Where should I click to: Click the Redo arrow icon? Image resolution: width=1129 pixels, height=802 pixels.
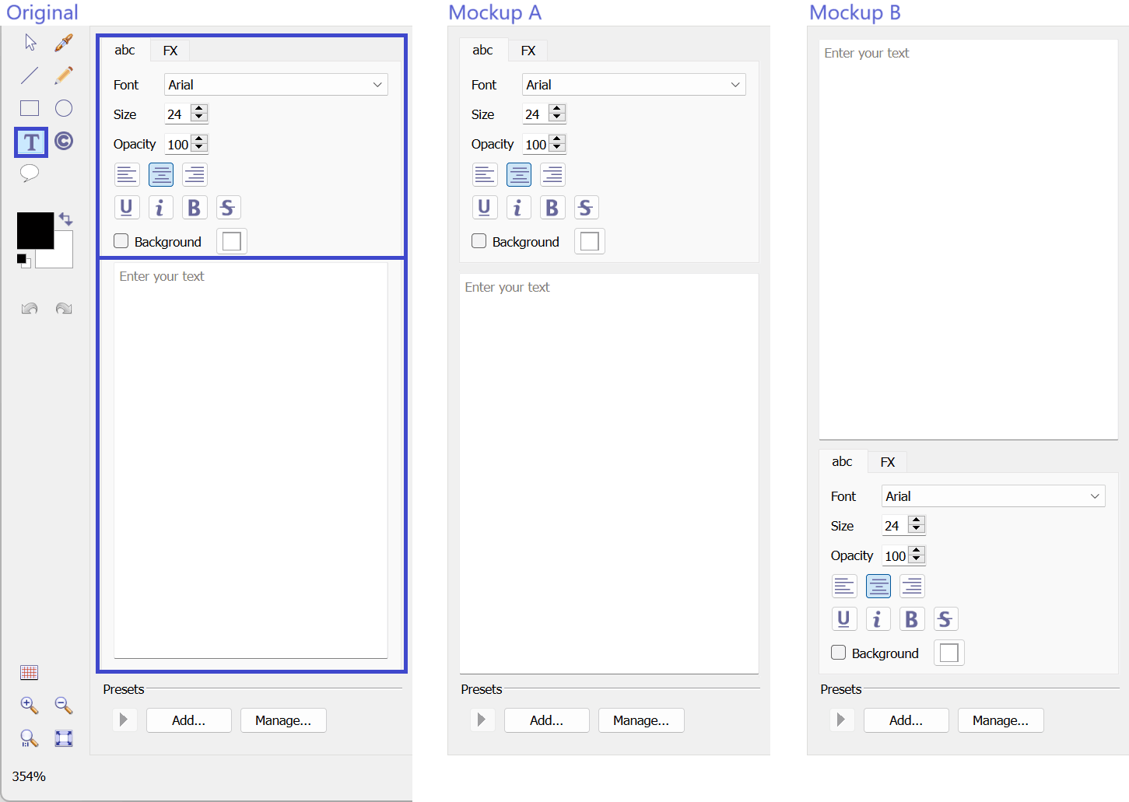point(64,308)
